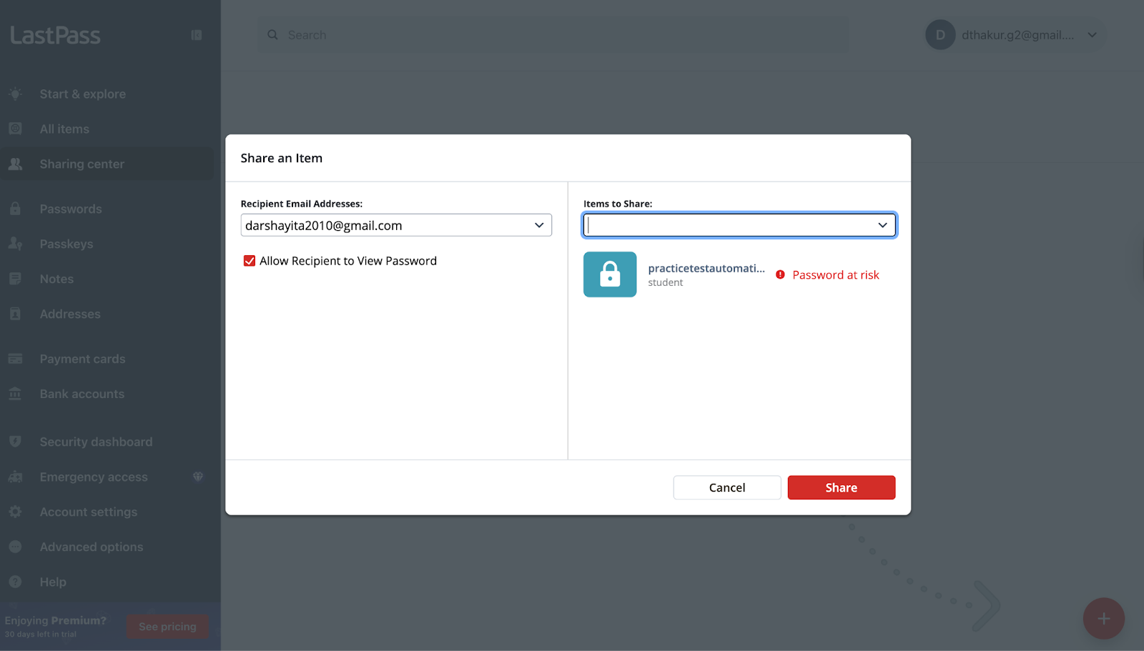Click the student username under the item
This screenshot has height=651, width=1144.
(666, 282)
